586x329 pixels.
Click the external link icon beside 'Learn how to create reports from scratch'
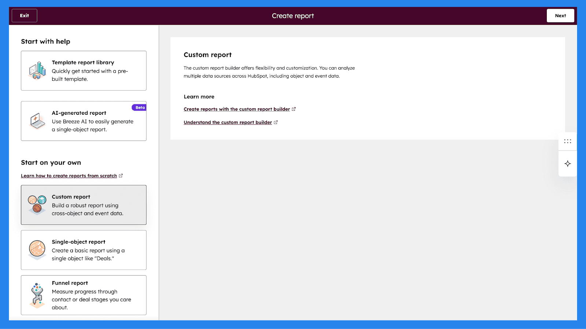pyautogui.click(x=121, y=175)
